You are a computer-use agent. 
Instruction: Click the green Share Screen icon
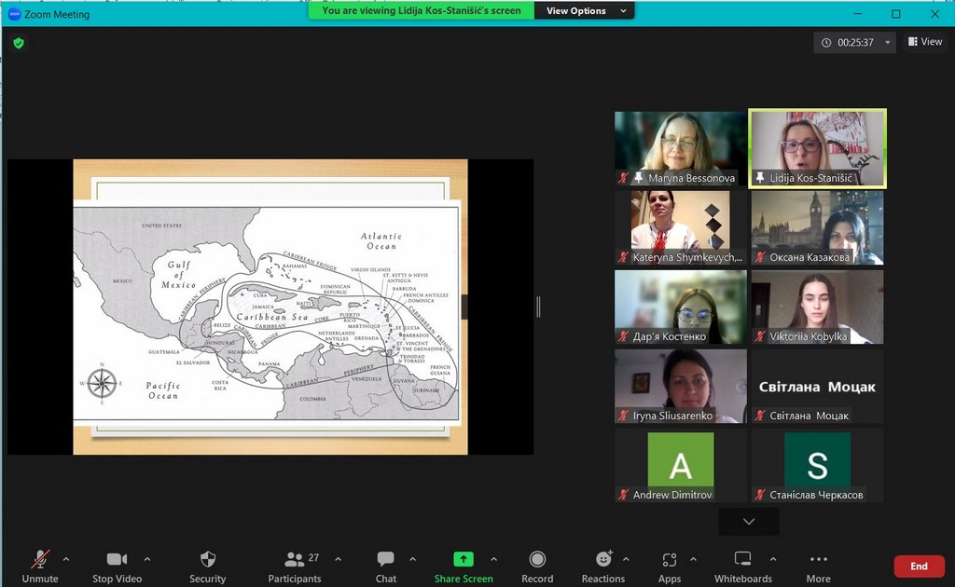click(464, 559)
